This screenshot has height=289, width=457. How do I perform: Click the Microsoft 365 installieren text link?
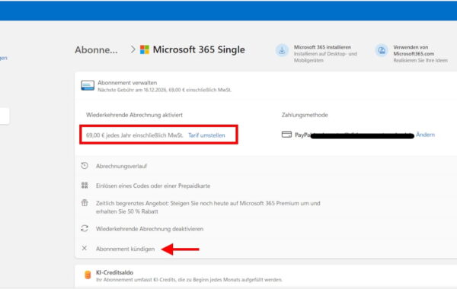tap(322, 47)
